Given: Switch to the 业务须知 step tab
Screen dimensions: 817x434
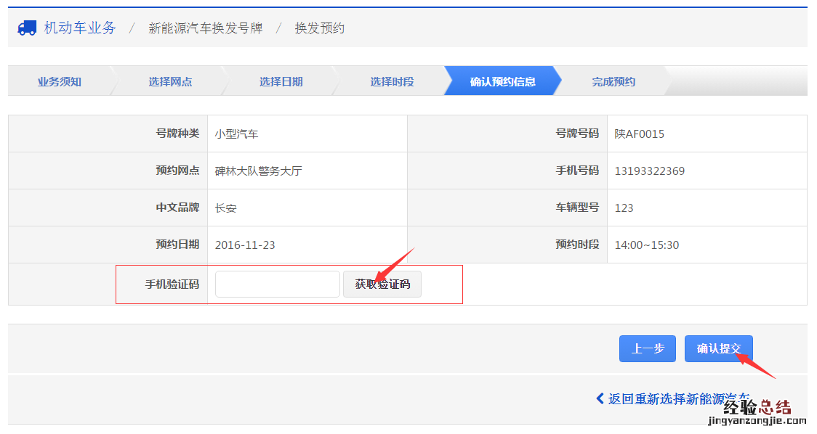Looking at the screenshot, I should click(x=60, y=81).
